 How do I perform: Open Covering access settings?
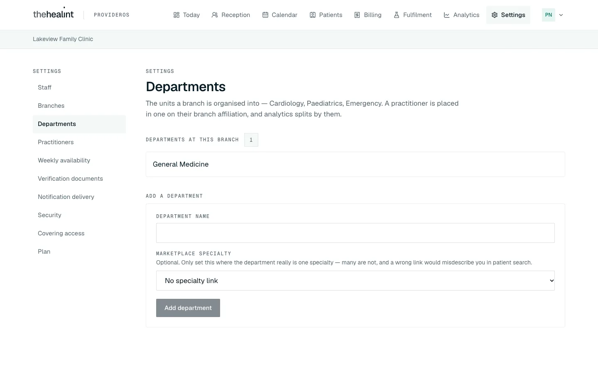79,233
